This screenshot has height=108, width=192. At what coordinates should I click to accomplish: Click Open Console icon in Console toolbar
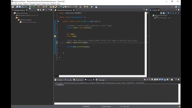172,79
